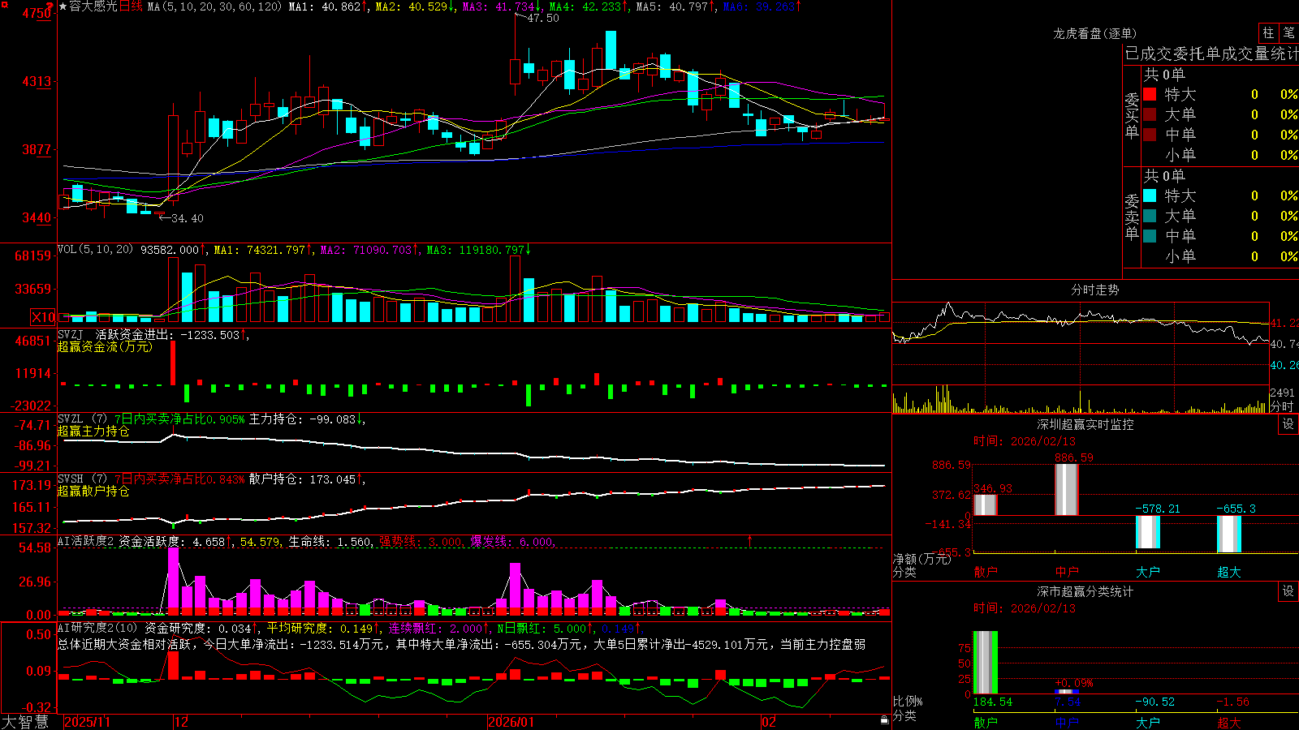Open the MA(5,10,20,30,60,120) indicator parameters
The width and height of the screenshot is (1299, 730).
click(214, 6)
